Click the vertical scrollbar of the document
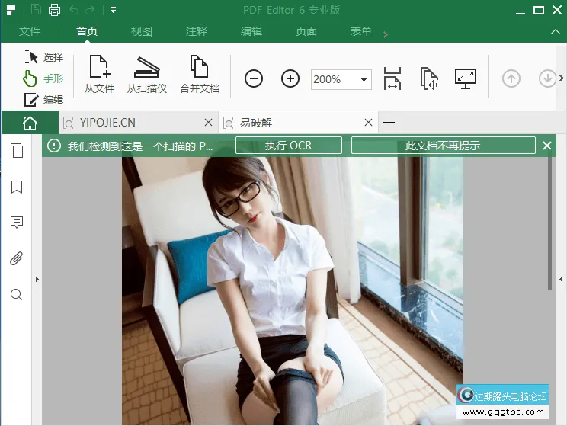This screenshot has width=567, height=426. click(549, 223)
